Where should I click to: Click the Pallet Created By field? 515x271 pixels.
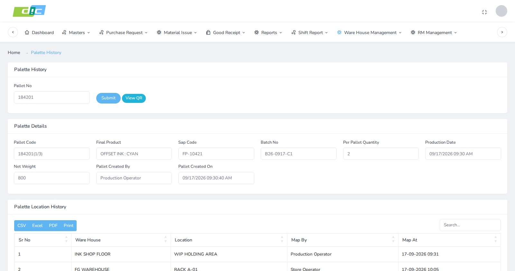[x=134, y=178]
